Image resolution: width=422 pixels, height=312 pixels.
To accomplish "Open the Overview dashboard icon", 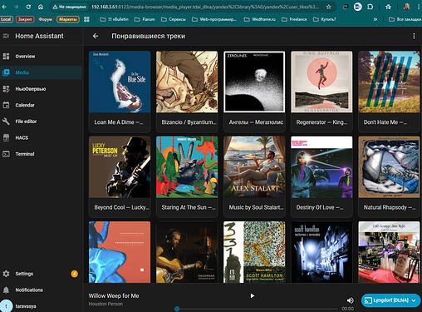I will 6,57.
